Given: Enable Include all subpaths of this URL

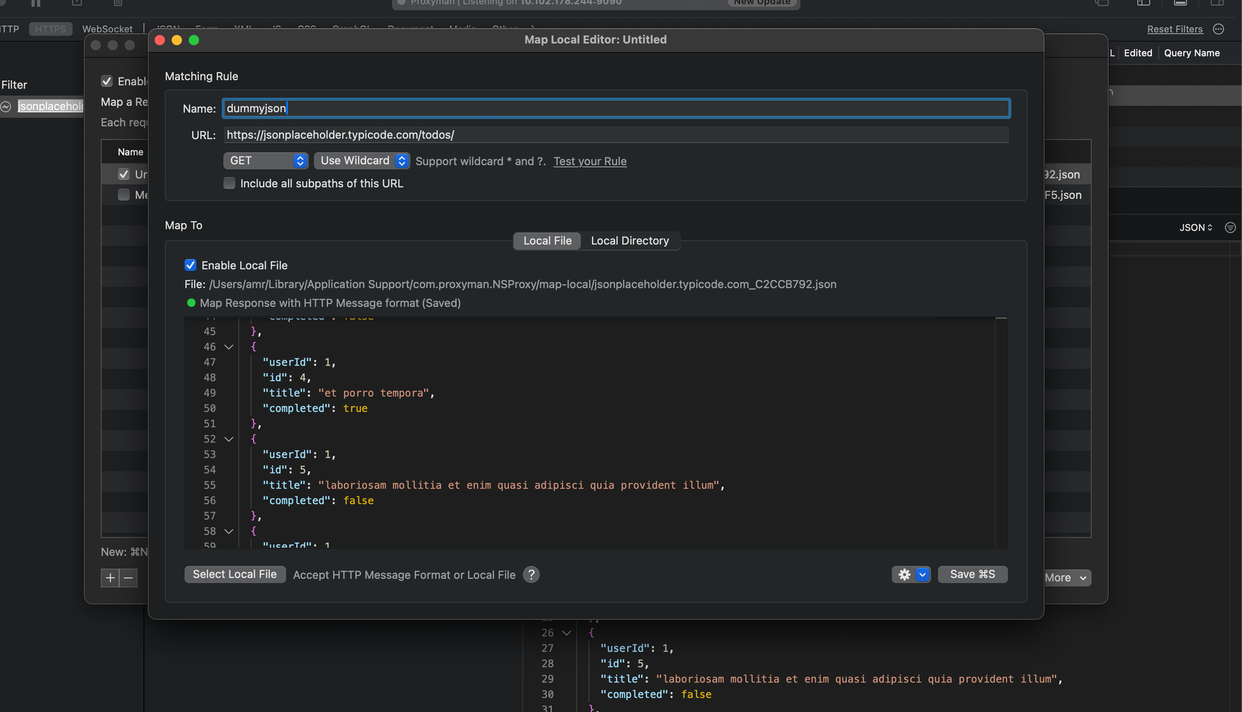Looking at the screenshot, I should (x=229, y=184).
